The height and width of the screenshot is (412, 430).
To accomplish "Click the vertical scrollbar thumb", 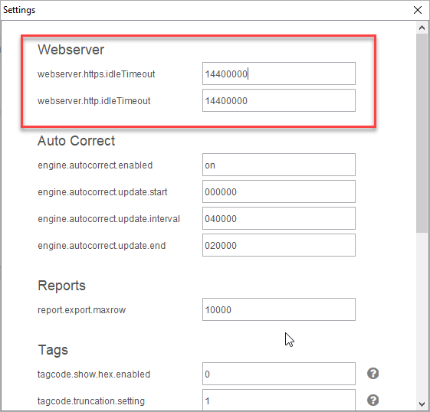I will coord(422,133).
